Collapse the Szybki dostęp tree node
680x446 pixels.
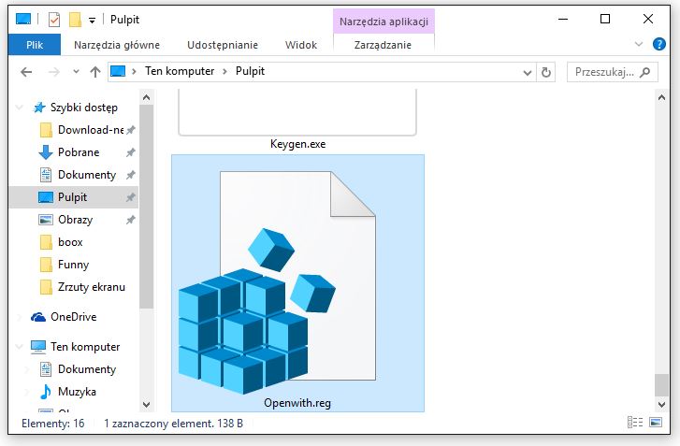19,108
